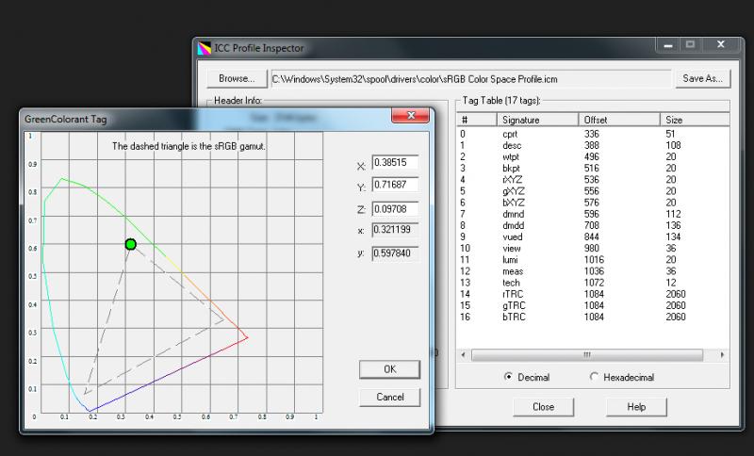Image resolution: width=754 pixels, height=456 pixels.
Task: Click the tag table horizontal scrollbar thumb
Action: [x=586, y=355]
